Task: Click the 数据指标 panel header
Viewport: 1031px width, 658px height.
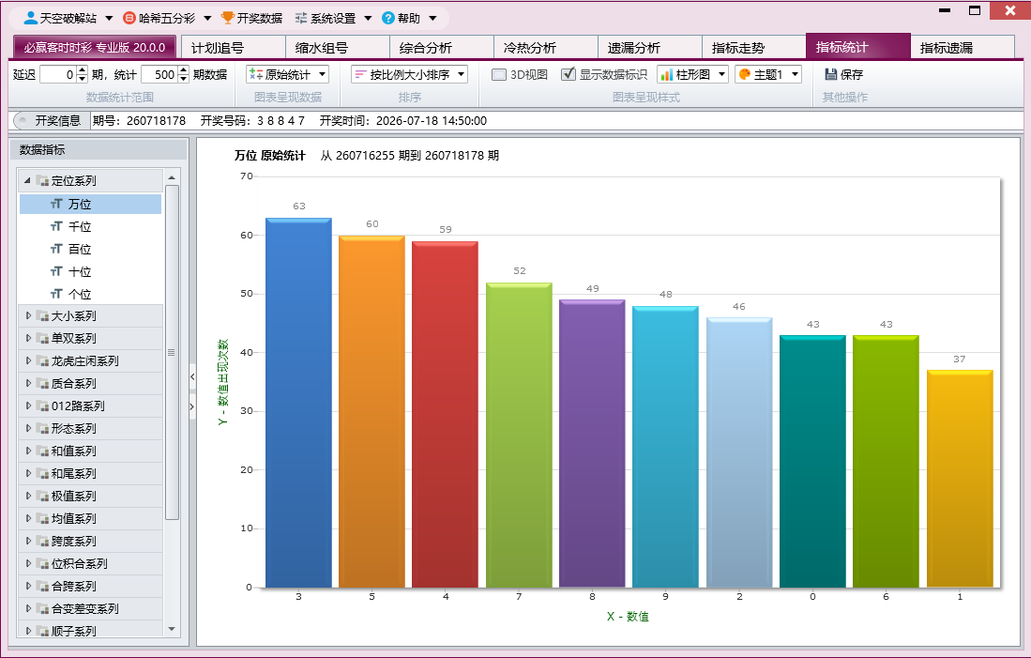Action: tap(99, 149)
